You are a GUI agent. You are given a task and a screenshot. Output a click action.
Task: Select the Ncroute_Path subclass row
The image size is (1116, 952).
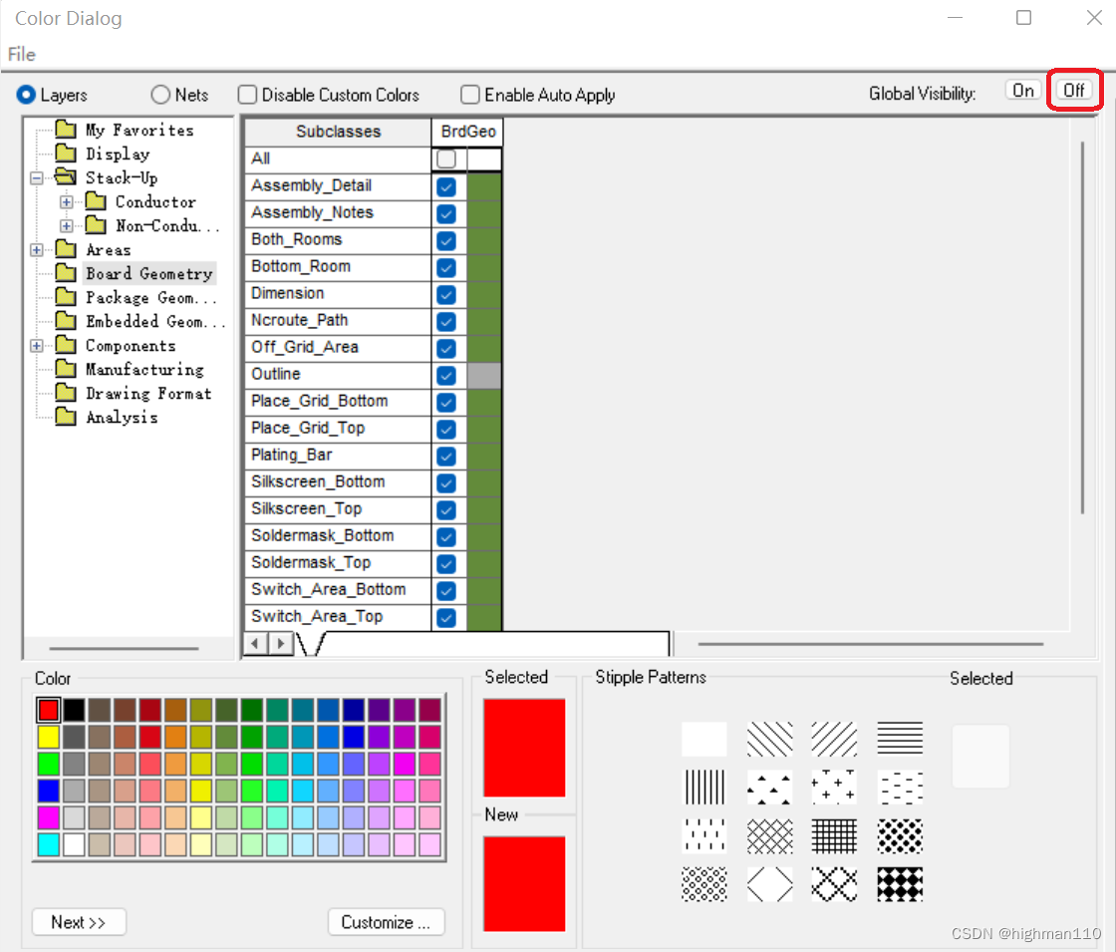pos(338,321)
